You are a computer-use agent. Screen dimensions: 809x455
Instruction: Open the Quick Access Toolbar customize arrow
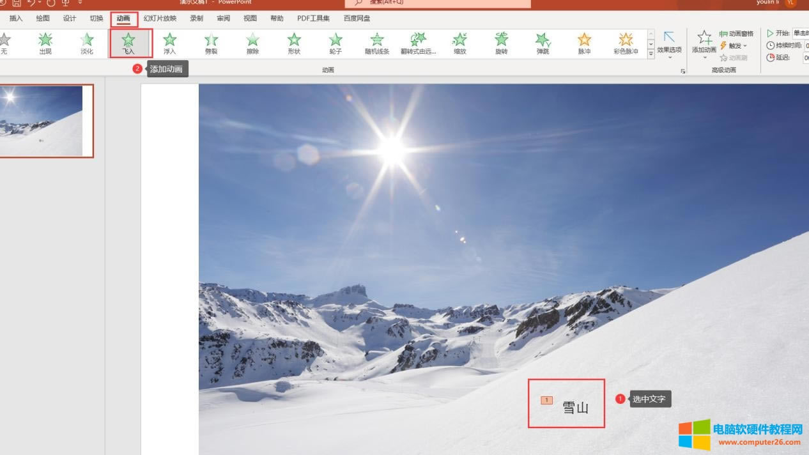coord(81,3)
